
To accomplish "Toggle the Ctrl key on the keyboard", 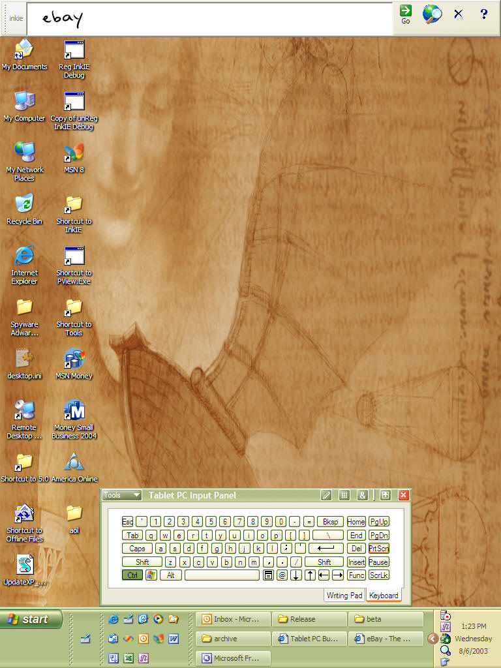I will point(132,575).
